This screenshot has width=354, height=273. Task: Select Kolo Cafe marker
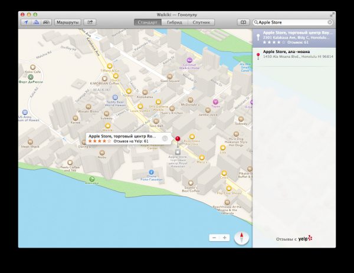point(32,67)
